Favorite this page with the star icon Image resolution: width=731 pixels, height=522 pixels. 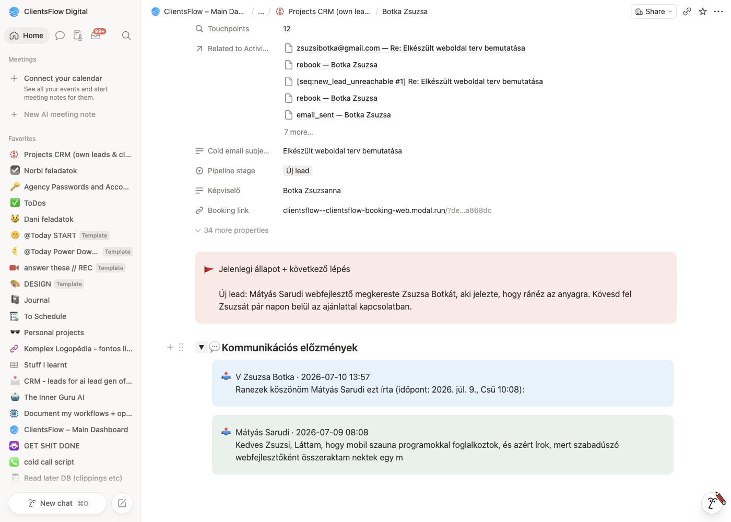(x=703, y=11)
